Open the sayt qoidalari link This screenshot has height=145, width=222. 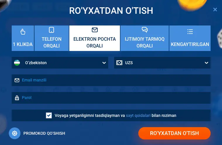(x=138, y=115)
